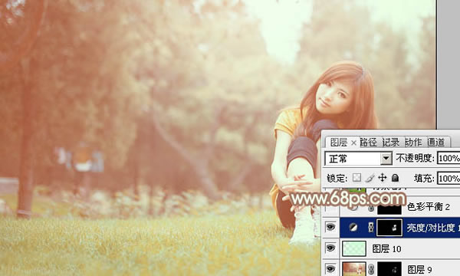This screenshot has height=276, width=460.
Task: Hide the 亮度/对比度 1 layer
Action: tap(330, 227)
